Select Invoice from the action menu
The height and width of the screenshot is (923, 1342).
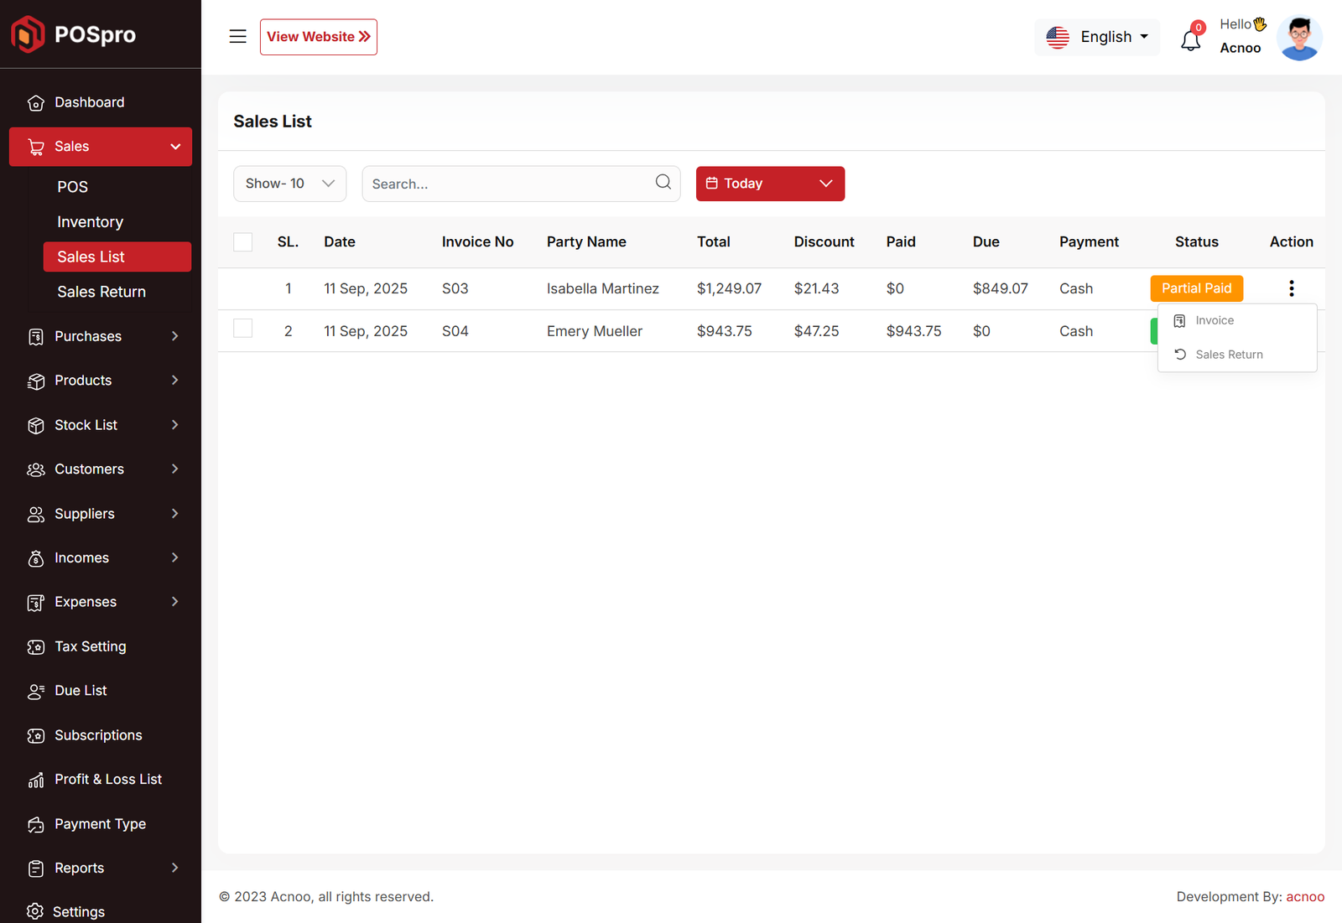click(x=1214, y=320)
